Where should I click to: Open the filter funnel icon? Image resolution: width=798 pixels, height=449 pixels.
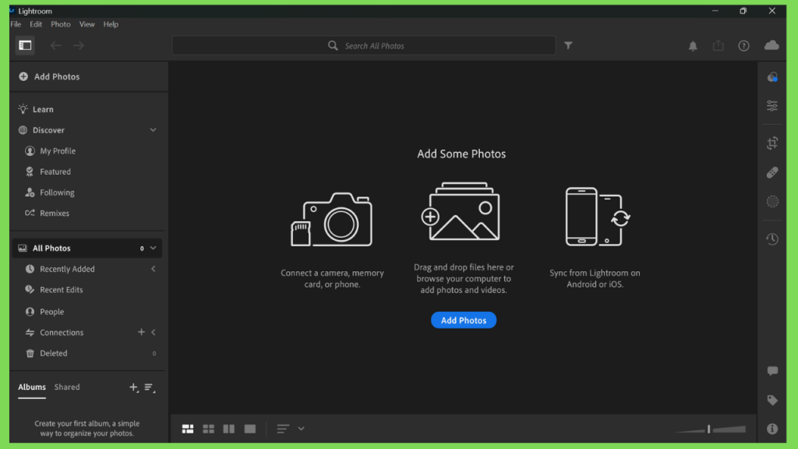pyautogui.click(x=568, y=46)
